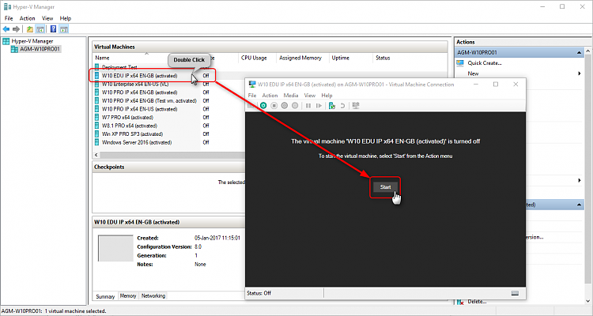Image resolution: width=593 pixels, height=316 pixels.
Task: Click the Shut Down icon in VM Connection toolbar
Action: click(285, 106)
